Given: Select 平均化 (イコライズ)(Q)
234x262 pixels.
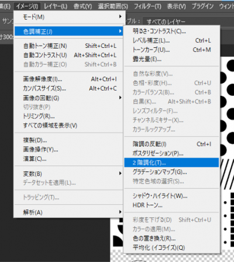Looking at the screenshot, I should coord(171,247).
